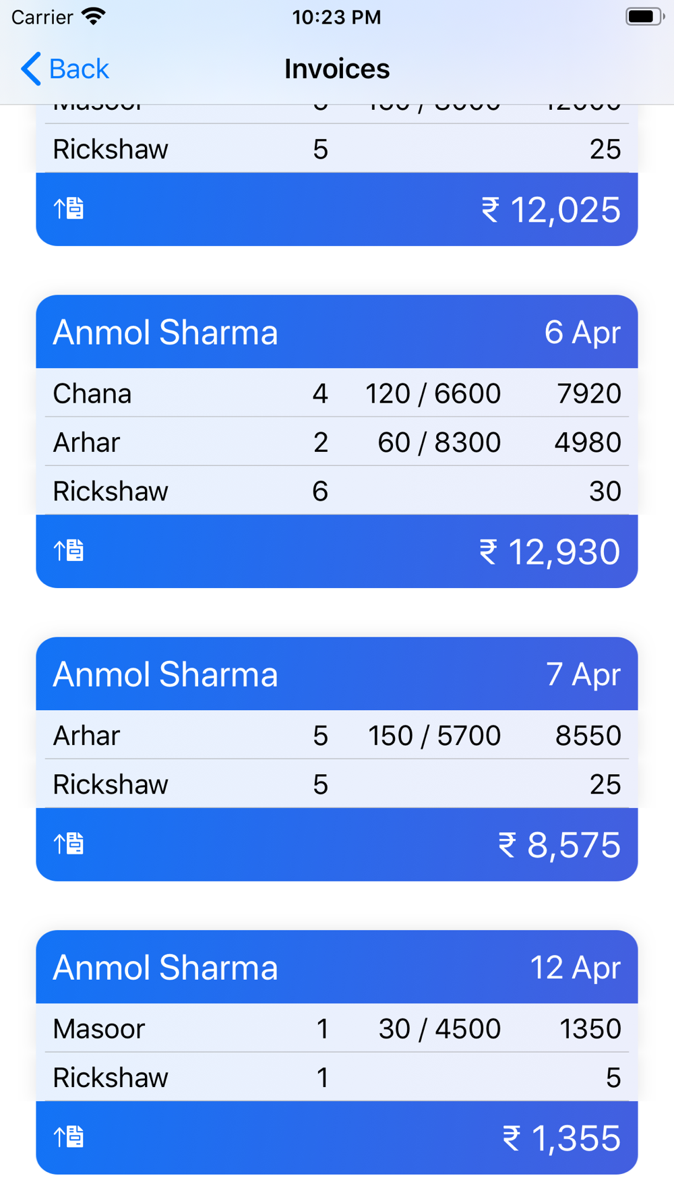Go Back to previous screen
The width and height of the screenshot is (674, 1199).
pyautogui.click(x=65, y=69)
